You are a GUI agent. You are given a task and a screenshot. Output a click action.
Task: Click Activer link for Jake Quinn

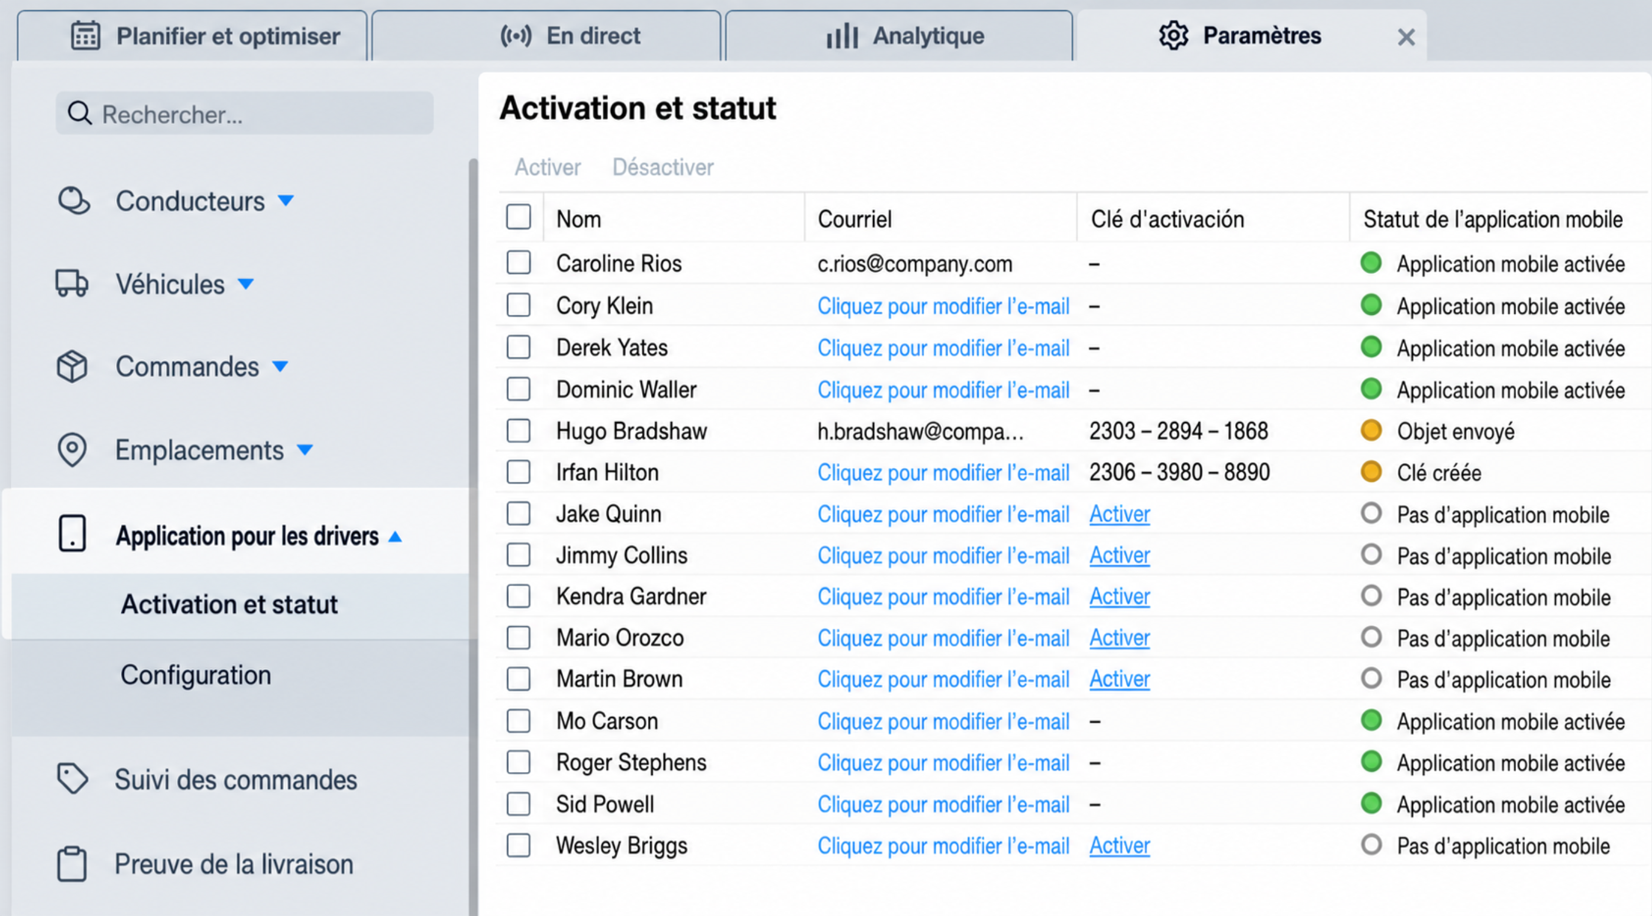point(1120,514)
